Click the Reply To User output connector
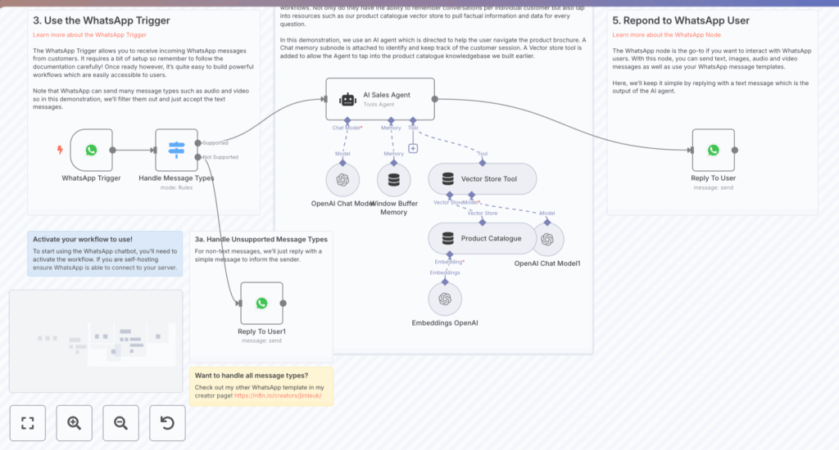The width and height of the screenshot is (839, 450). pos(735,151)
